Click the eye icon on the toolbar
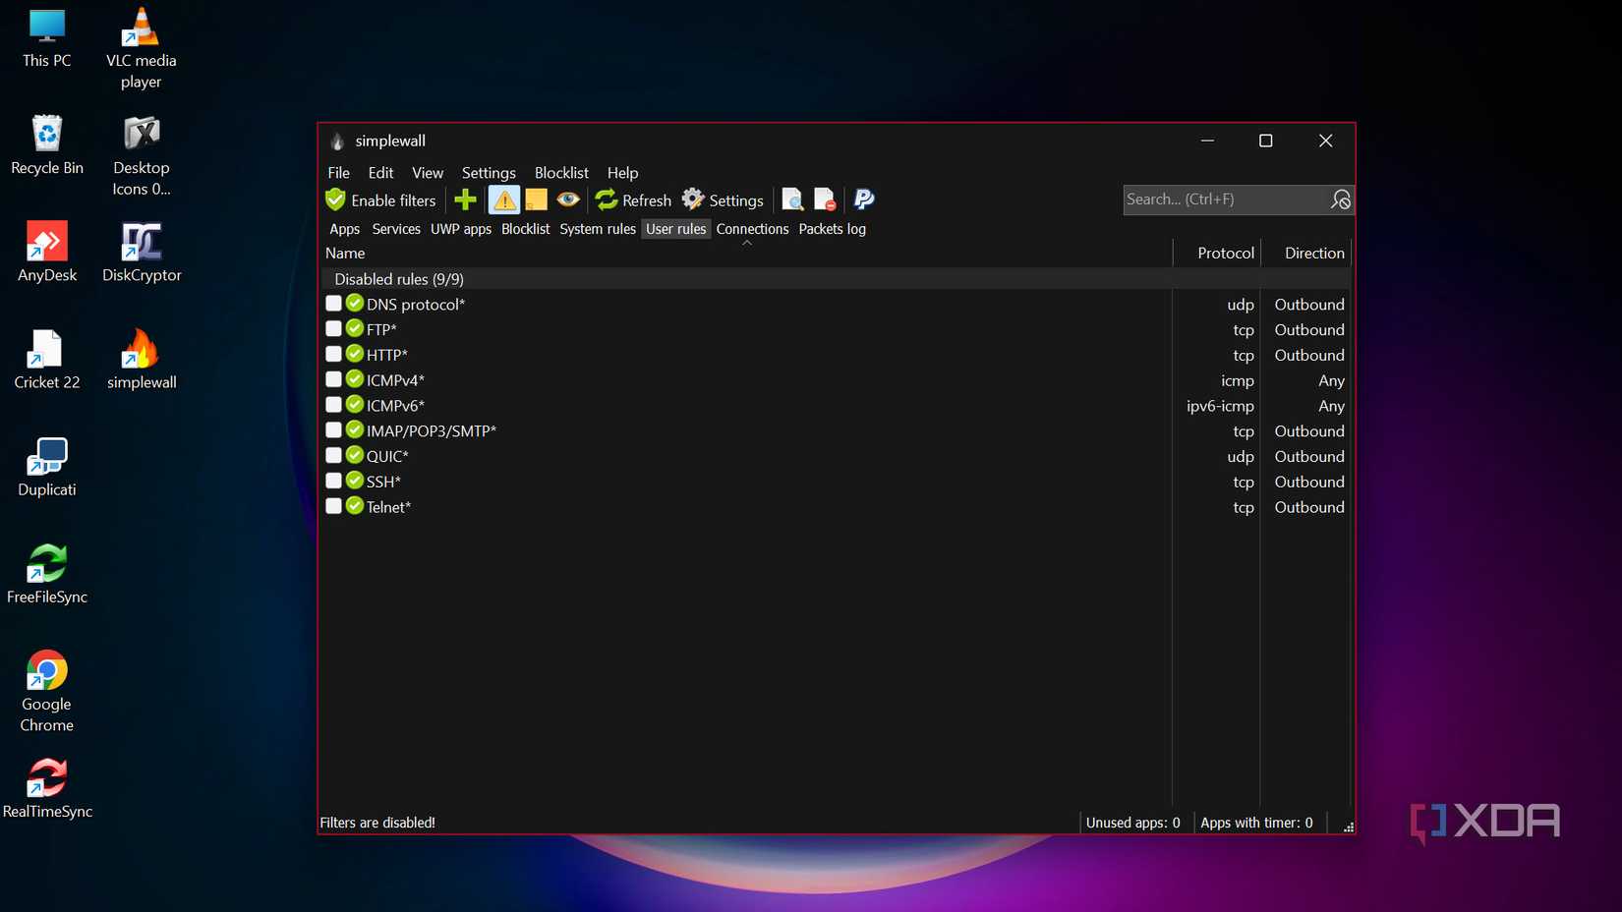This screenshot has width=1622, height=912. [568, 199]
